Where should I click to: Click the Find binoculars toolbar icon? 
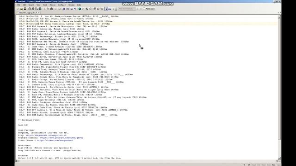94,9
